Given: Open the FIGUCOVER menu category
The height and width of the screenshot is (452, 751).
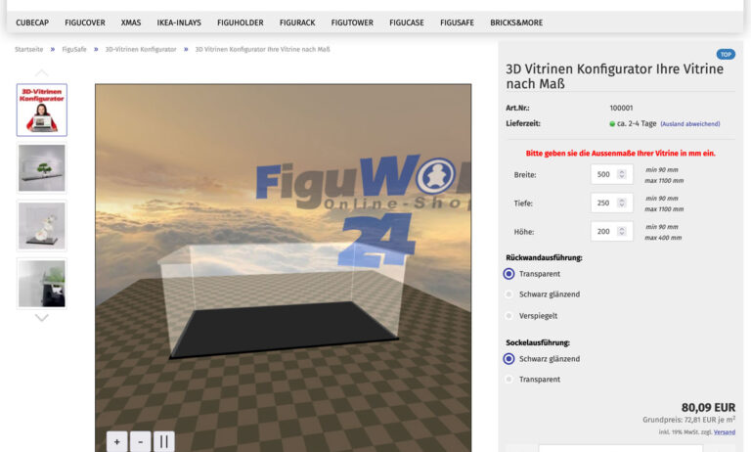Looking at the screenshot, I should [x=85, y=23].
